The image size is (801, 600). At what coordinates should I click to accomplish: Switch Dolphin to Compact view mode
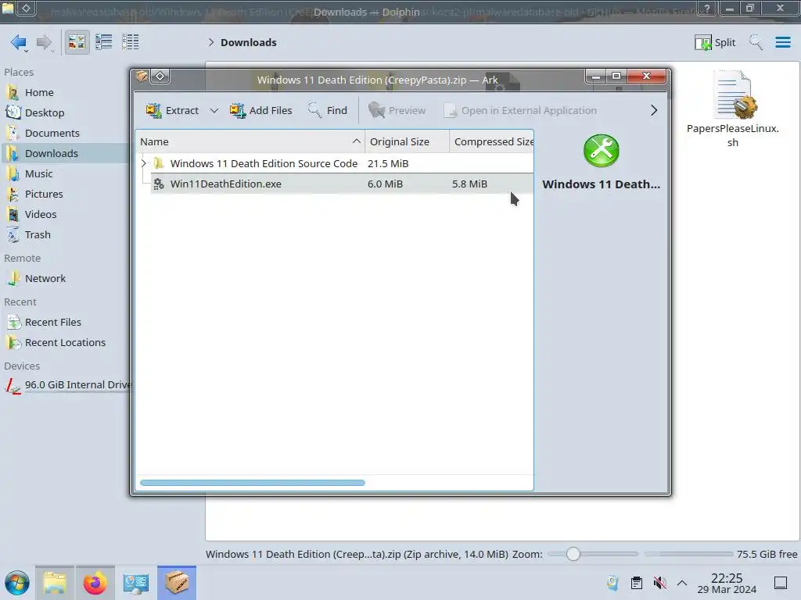click(x=104, y=42)
